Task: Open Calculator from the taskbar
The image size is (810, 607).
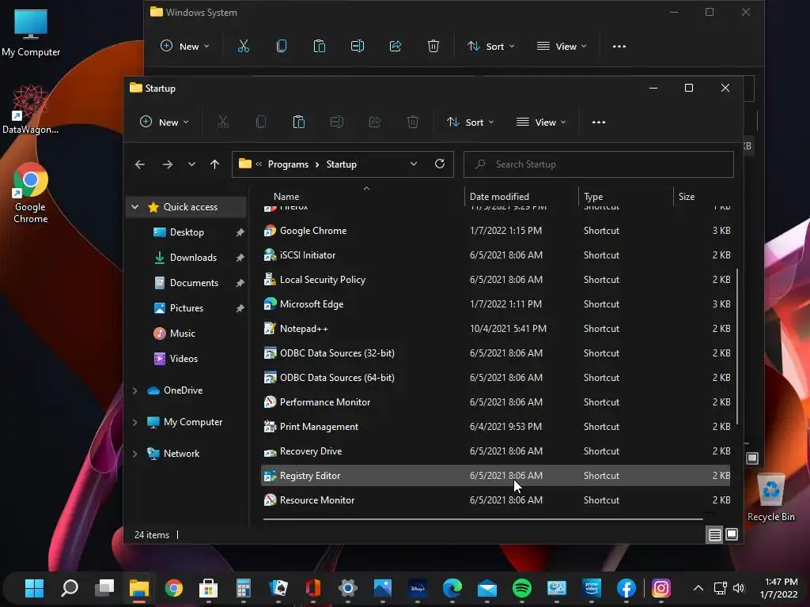Action: [x=244, y=588]
